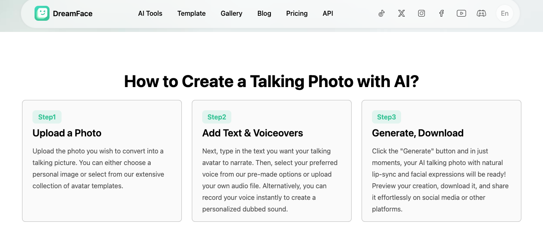Visit the Instagram profile icon
Viewport: 543px width, 238px height.
(x=422, y=13)
